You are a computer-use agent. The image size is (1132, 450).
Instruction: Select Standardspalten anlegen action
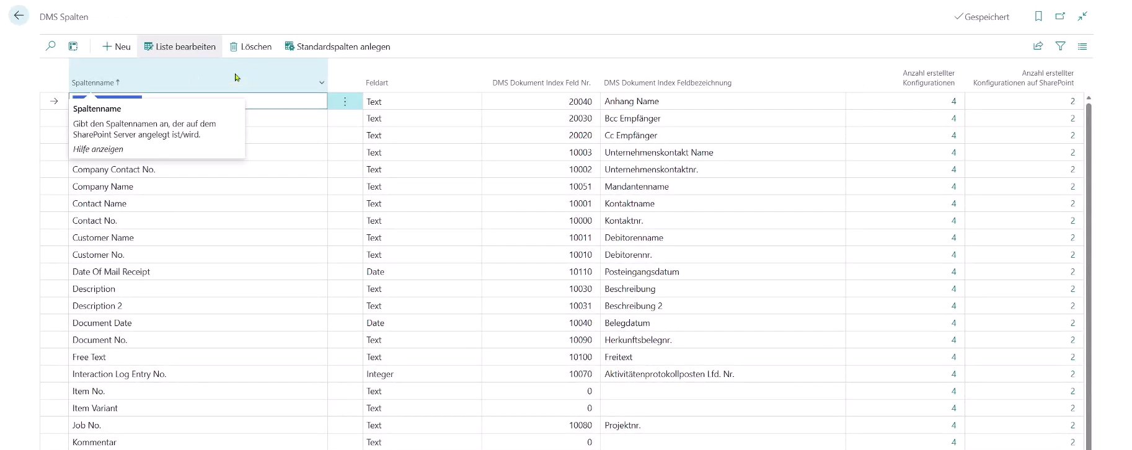tap(337, 46)
